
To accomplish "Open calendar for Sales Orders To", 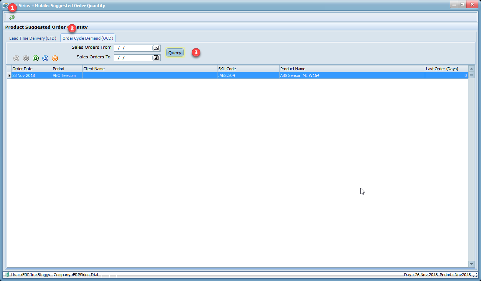I will 156,58.
